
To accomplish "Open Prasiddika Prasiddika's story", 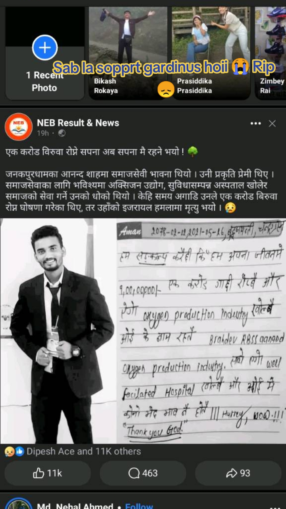I will click(211, 53).
